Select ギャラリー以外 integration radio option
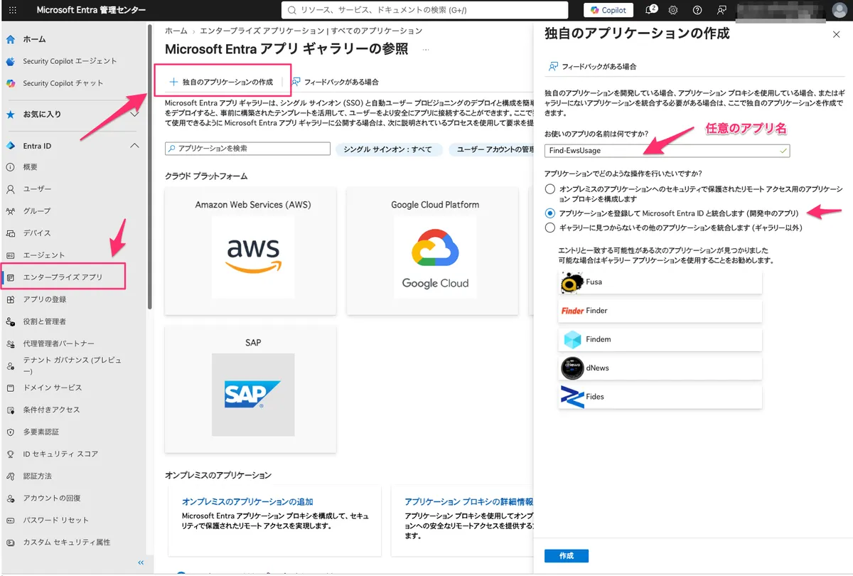The width and height of the screenshot is (853, 576). (x=549, y=228)
